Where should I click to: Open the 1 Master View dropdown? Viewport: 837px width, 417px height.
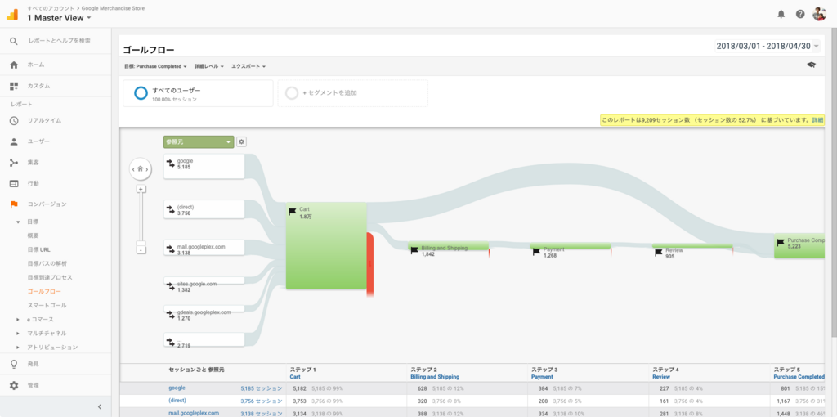click(59, 18)
